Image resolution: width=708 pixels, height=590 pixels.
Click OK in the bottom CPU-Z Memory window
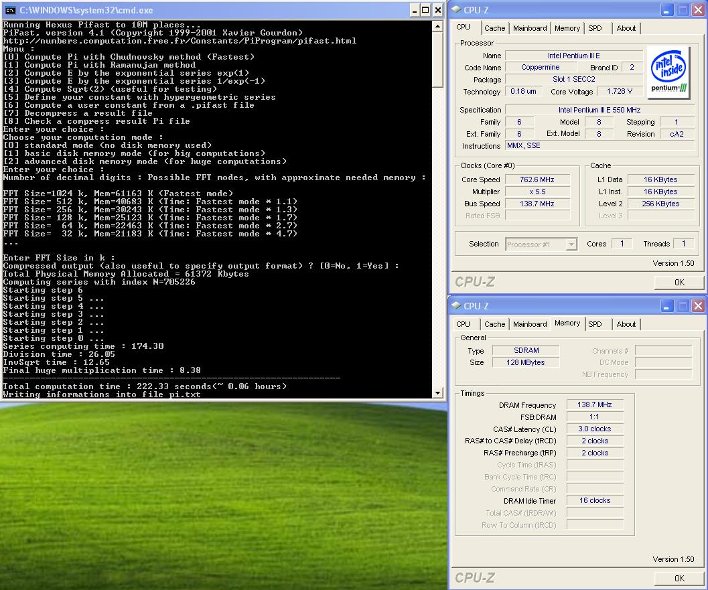tap(679, 578)
